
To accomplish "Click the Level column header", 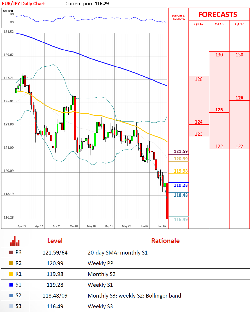I will (x=55, y=241).
